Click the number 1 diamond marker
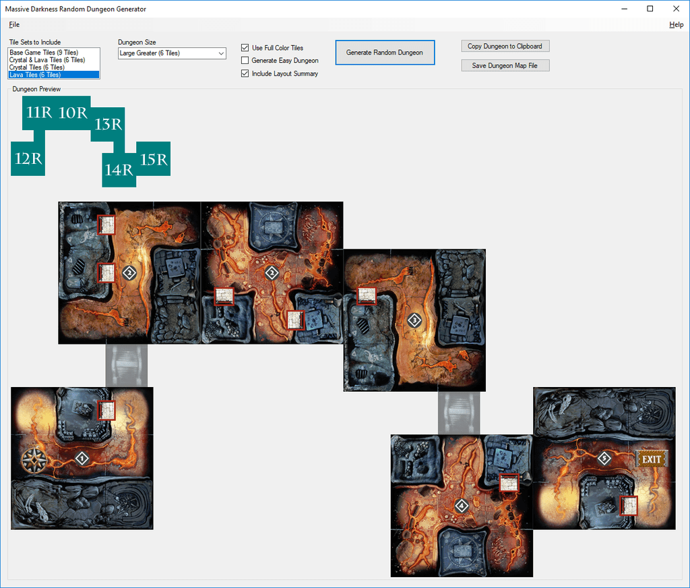 (x=82, y=459)
